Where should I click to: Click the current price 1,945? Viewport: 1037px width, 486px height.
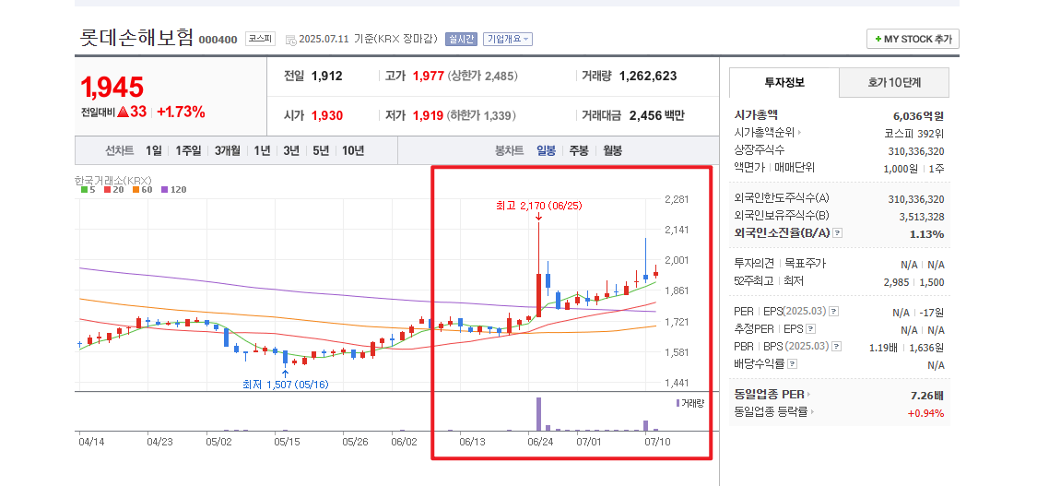112,88
